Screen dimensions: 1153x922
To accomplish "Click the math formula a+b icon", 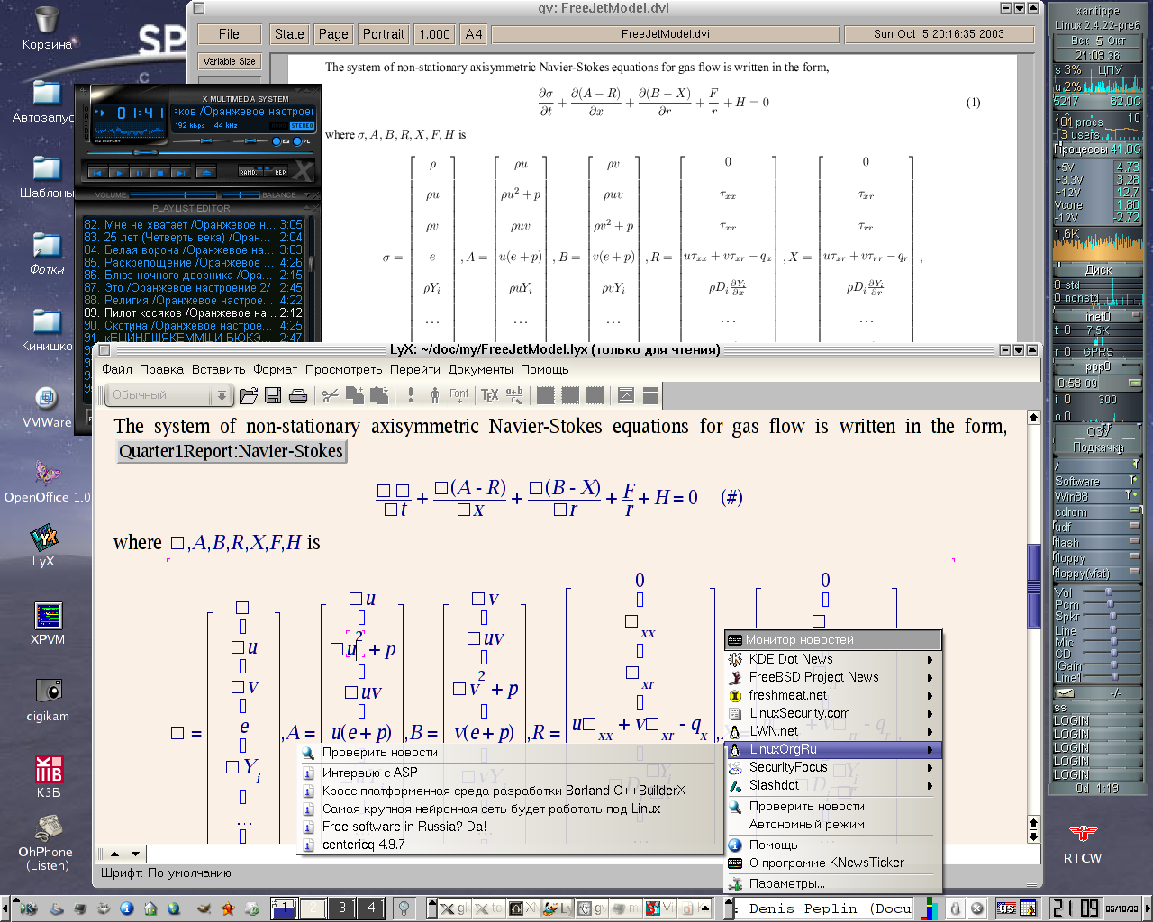I will click(514, 395).
